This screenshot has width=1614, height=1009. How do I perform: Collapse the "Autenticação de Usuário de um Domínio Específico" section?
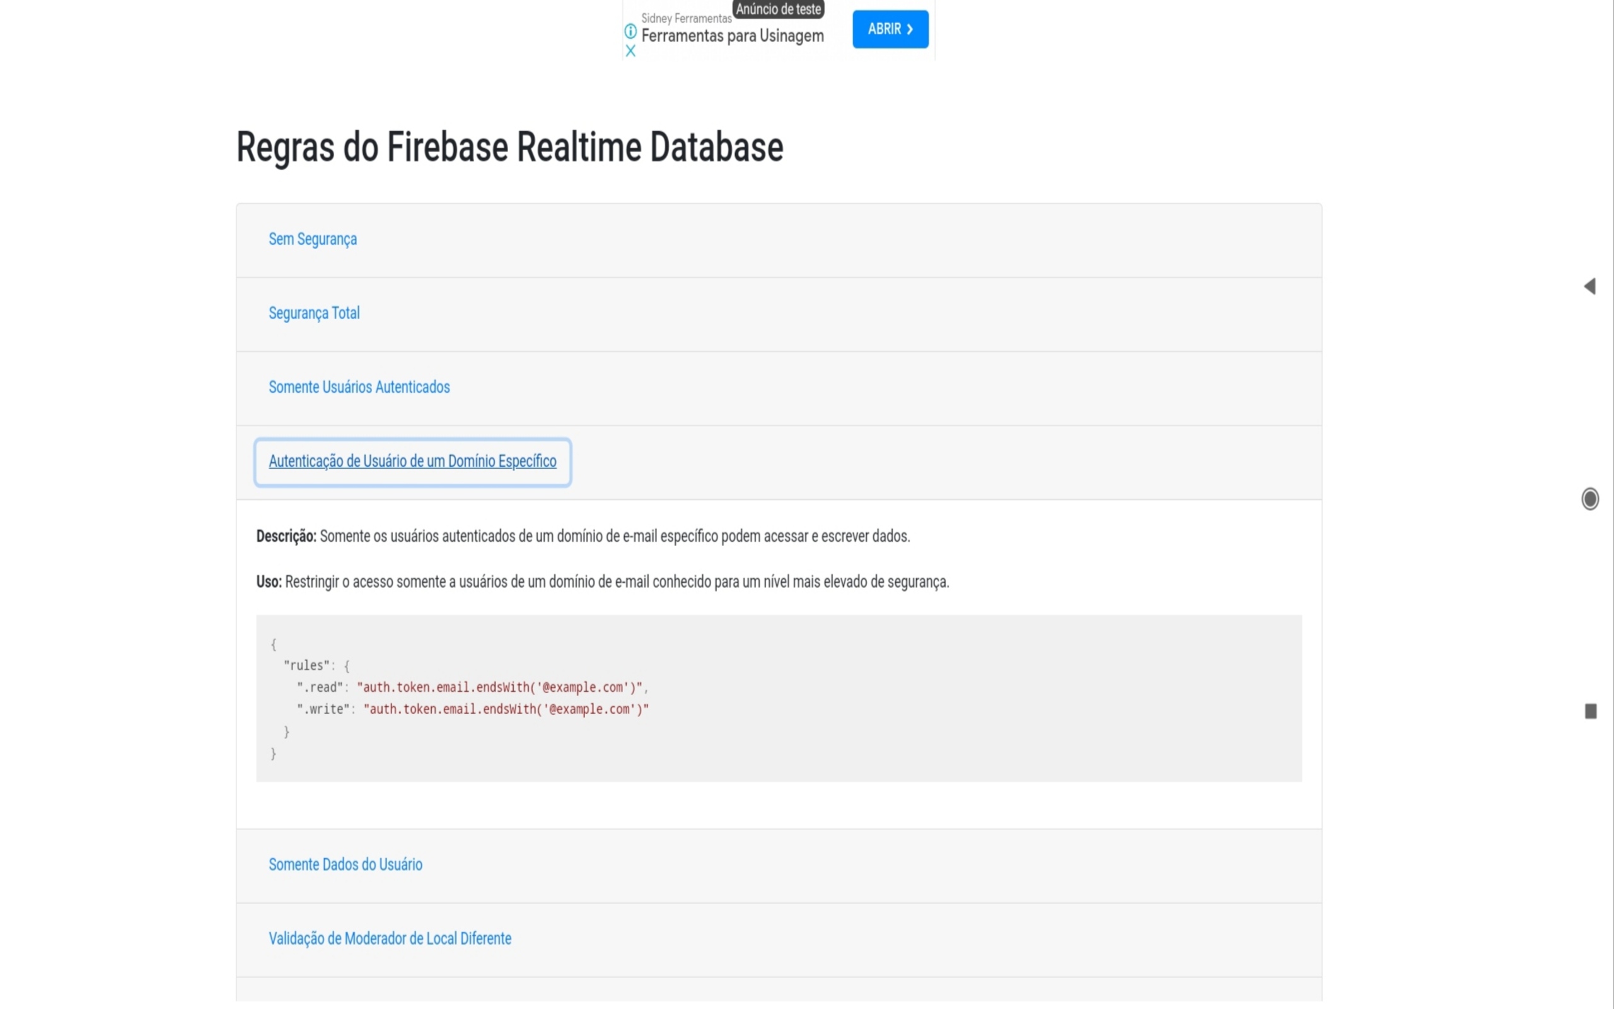tap(412, 461)
